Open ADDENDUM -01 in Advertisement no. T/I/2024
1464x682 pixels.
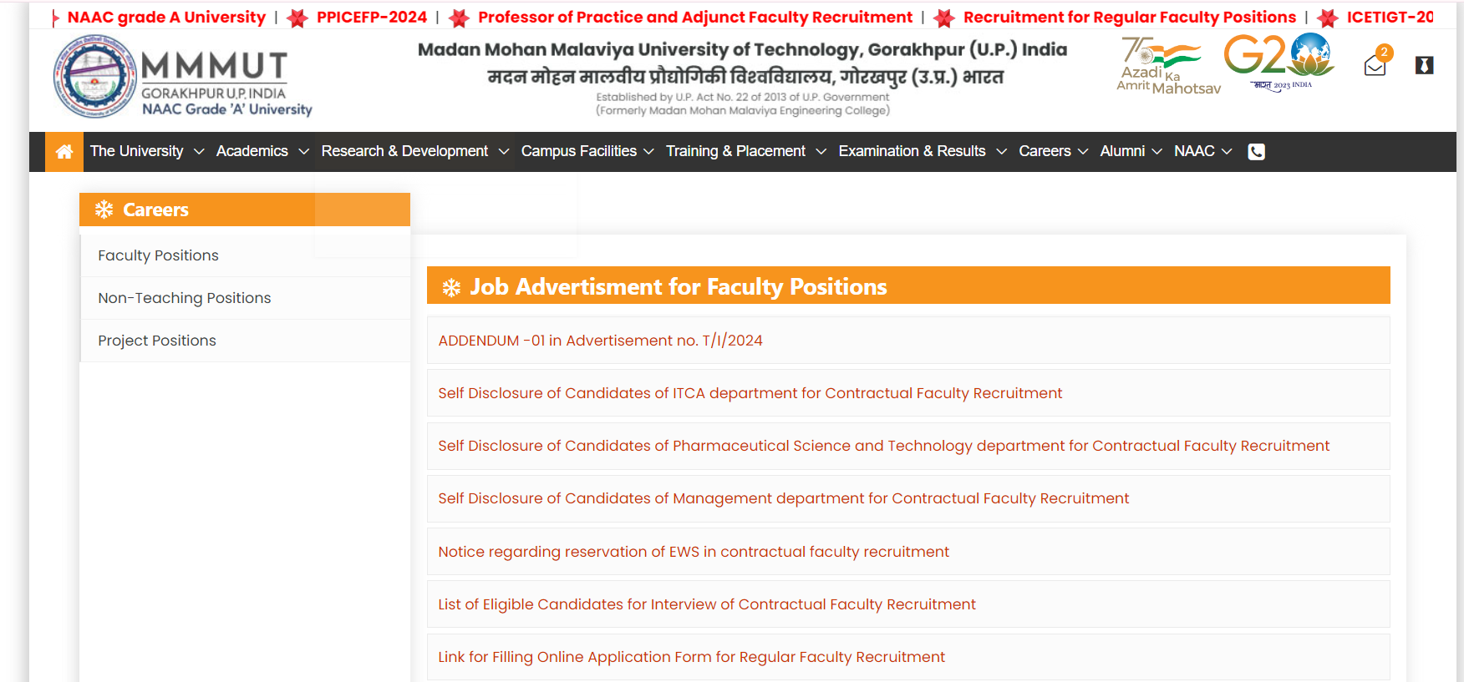(x=908, y=341)
